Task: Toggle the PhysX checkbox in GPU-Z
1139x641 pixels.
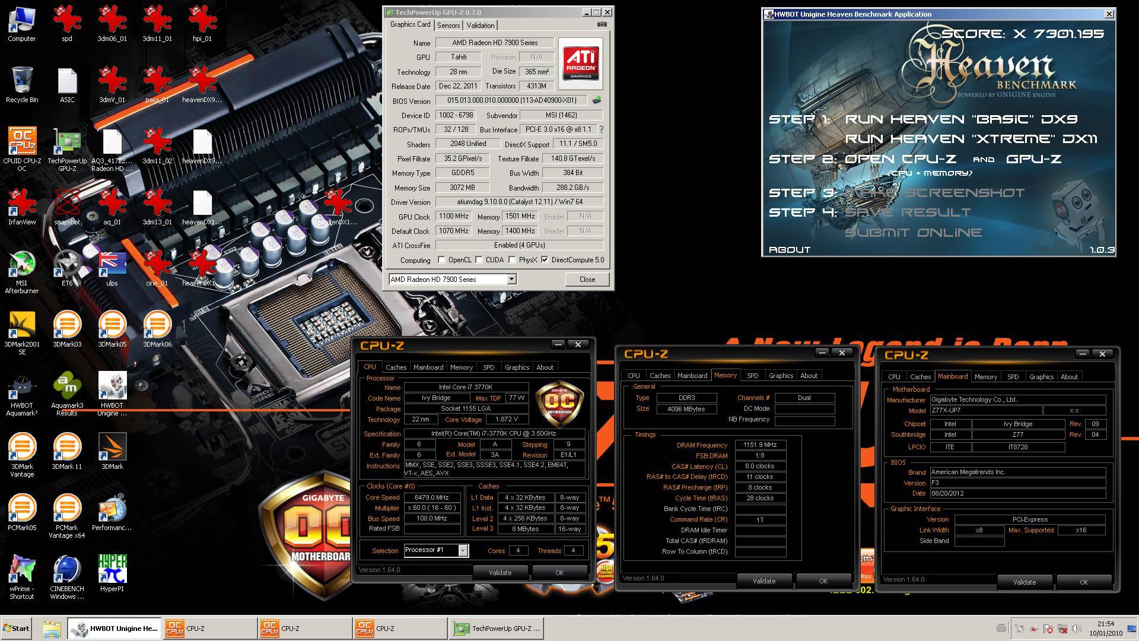Action: (x=512, y=260)
